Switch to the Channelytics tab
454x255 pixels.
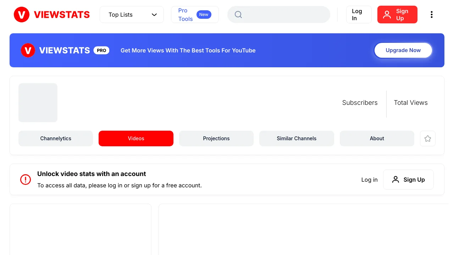(56, 138)
